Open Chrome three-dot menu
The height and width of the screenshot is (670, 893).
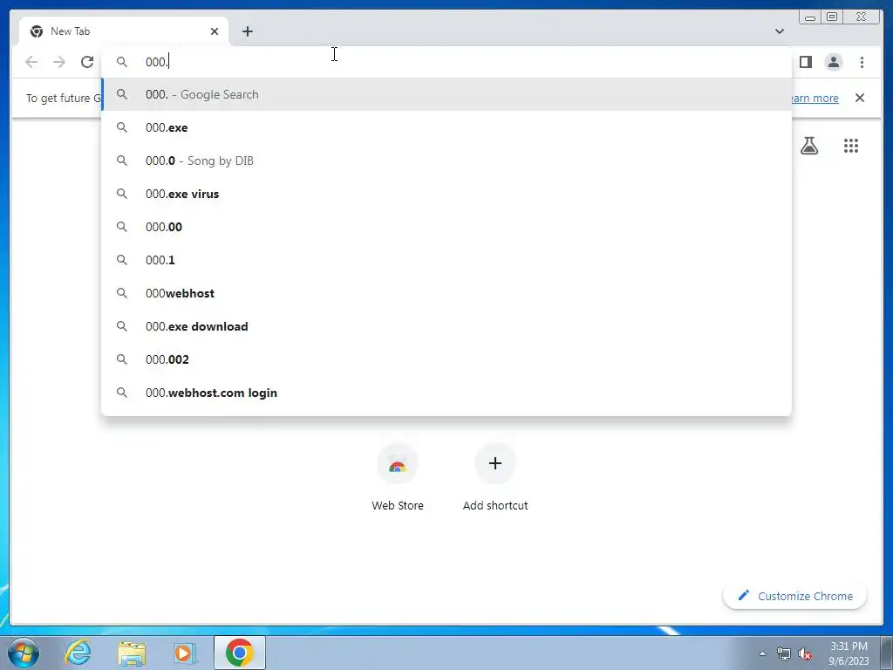(x=862, y=62)
